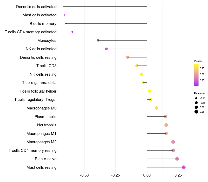Click the -0.25 Pearson legend circle
This screenshot has width=208, height=182.
pyautogui.click(x=196, y=103)
